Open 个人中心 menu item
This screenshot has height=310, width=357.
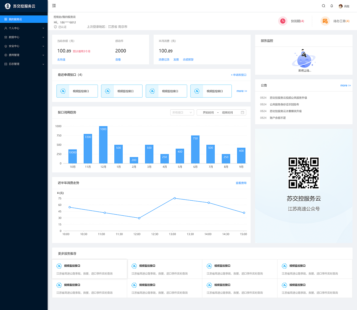(24, 28)
